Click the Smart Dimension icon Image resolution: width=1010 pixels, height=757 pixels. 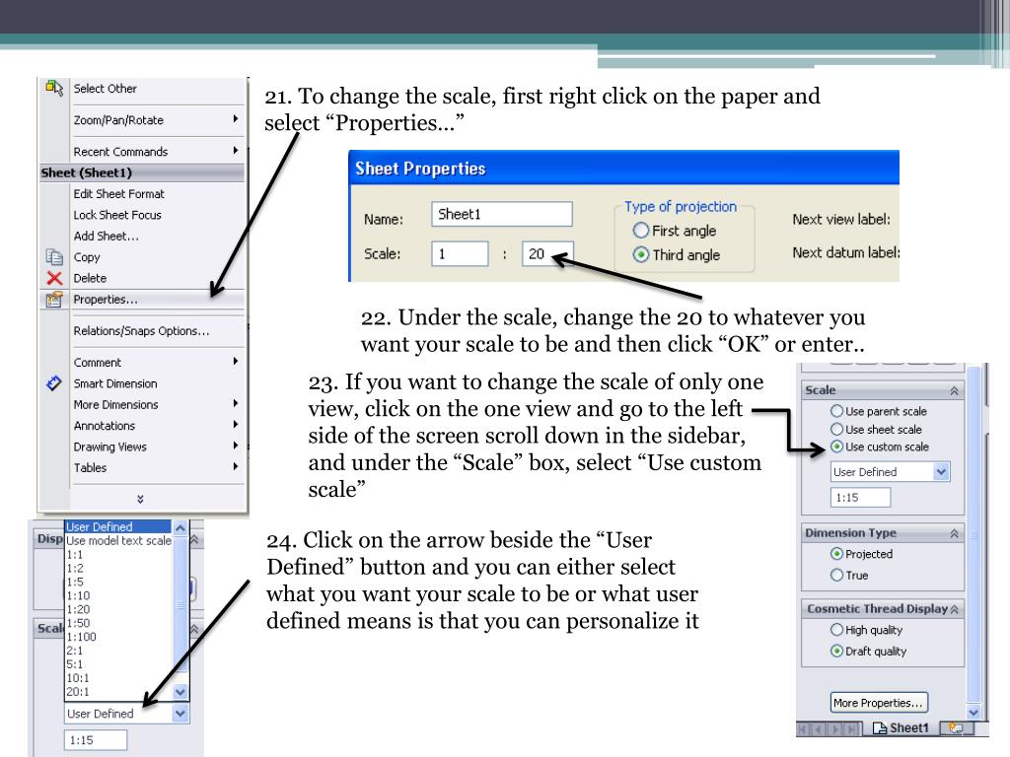(x=52, y=383)
